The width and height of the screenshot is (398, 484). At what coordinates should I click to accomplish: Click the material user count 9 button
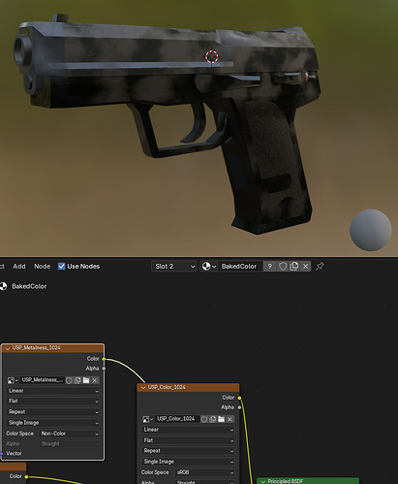[x=270, y=266]
